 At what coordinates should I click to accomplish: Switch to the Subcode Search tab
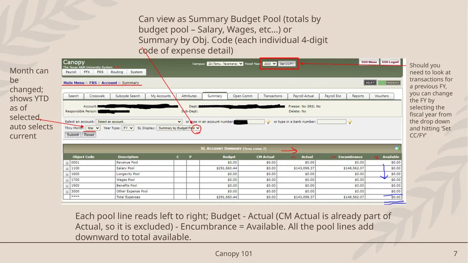click(128, 96)
